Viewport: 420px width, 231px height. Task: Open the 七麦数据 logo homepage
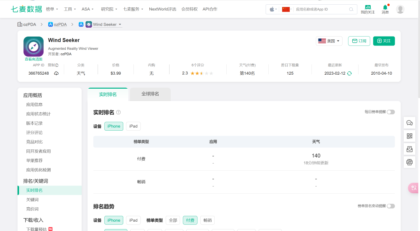(26, 9)
